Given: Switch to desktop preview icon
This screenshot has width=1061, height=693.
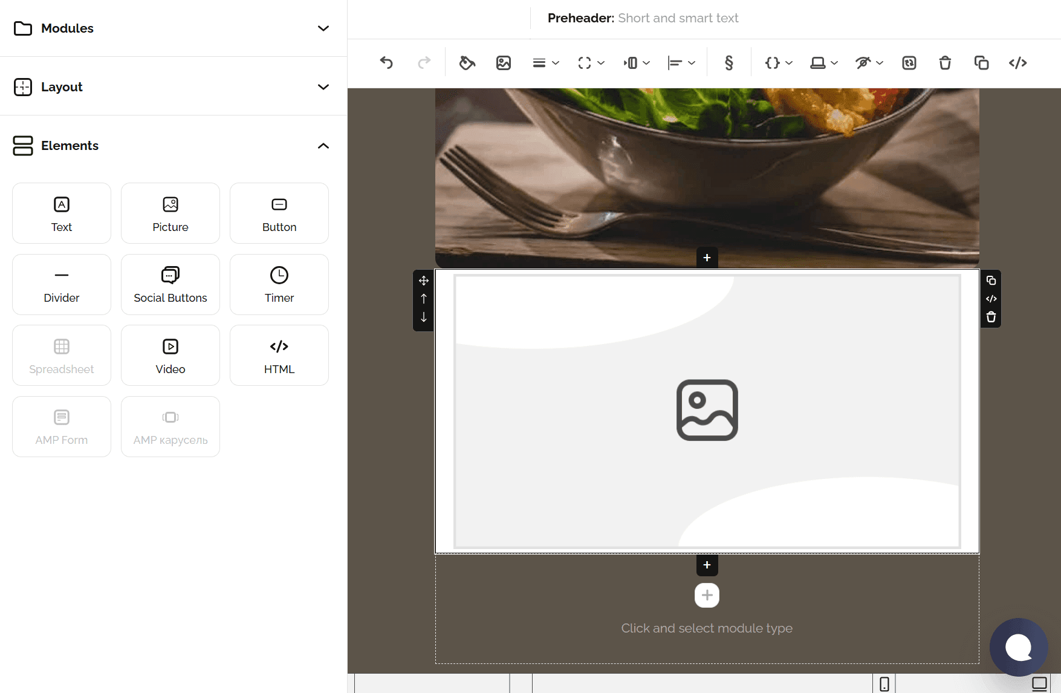Looking at the screenshot, I should 1039,684.
